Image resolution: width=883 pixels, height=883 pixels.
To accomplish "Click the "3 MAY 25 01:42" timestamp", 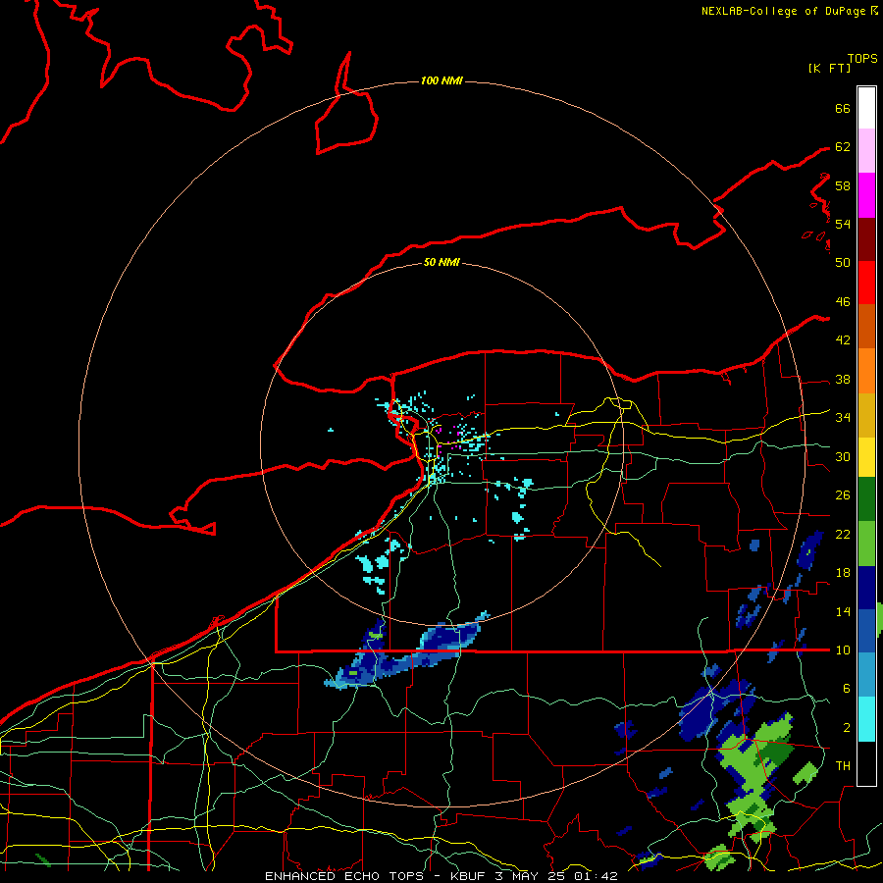I will (x=556, y=876).
